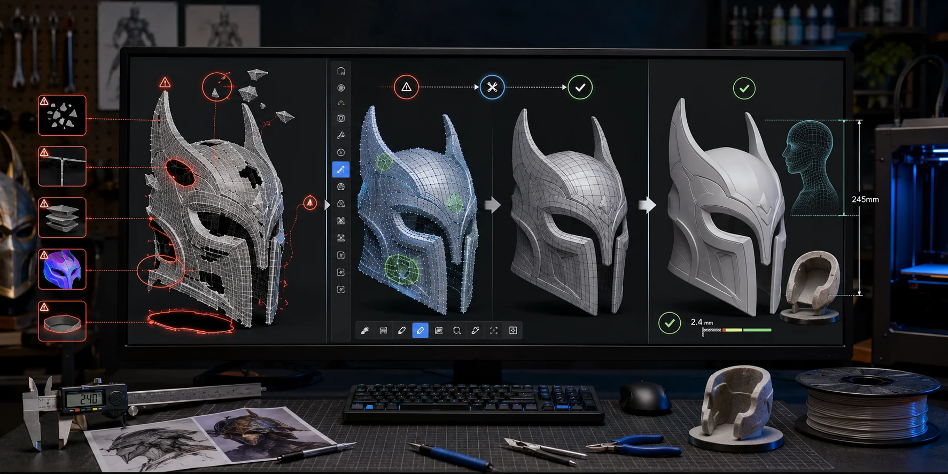Click the warning marker right of the broken helmet
The image size is (948, 474).
click(x=310, y=203)
